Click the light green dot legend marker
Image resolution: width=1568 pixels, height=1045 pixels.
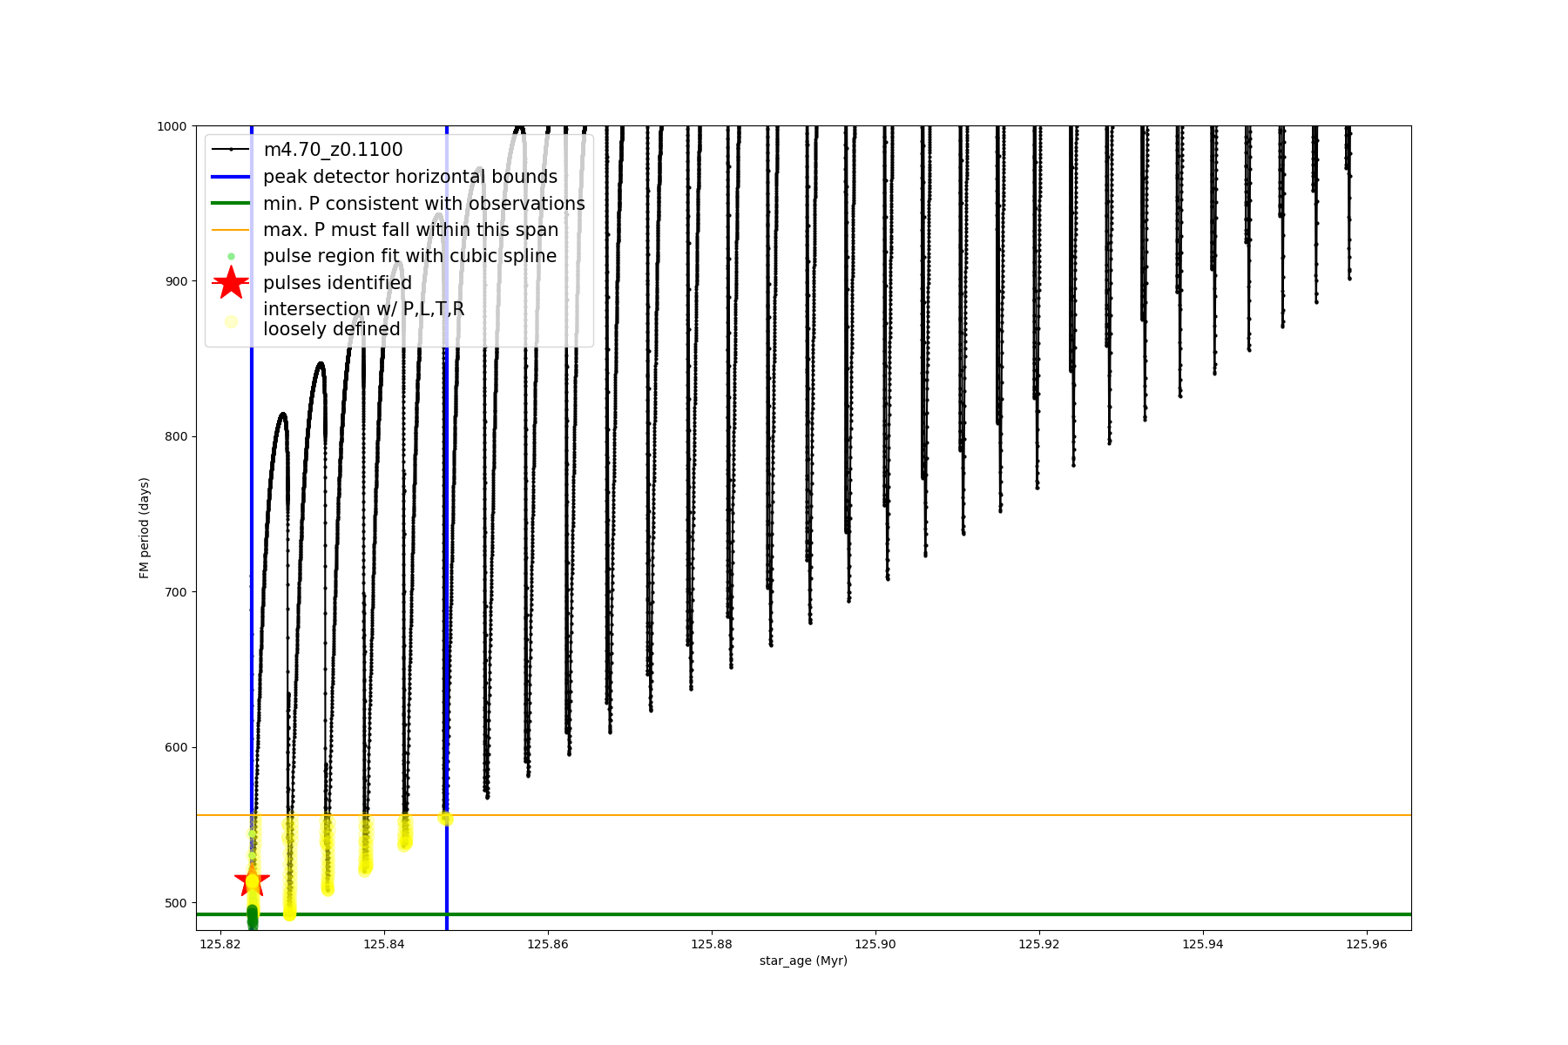click(x=231, y=256)
